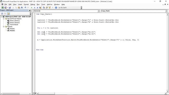The width and height of the screenshot is (169, 95).
Task: Click the Project pane horizontal scrollbar thumb
Action: (11, 94)
